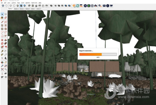Switch to Exterior 2 scene tab

pos(16,9)
